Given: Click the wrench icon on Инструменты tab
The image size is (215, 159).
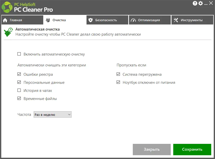Looking at the screenshot, I should [x=176, y=20].
